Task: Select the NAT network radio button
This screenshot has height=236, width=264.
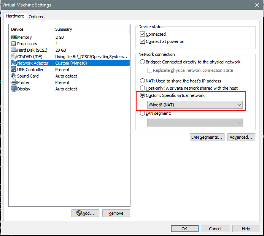Action: pyautogui.click(x=142, y=81)
